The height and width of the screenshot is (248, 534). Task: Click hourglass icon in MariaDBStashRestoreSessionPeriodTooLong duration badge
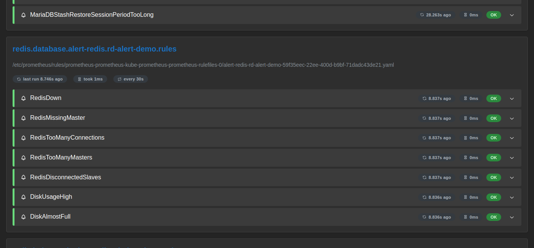(465, 15)
